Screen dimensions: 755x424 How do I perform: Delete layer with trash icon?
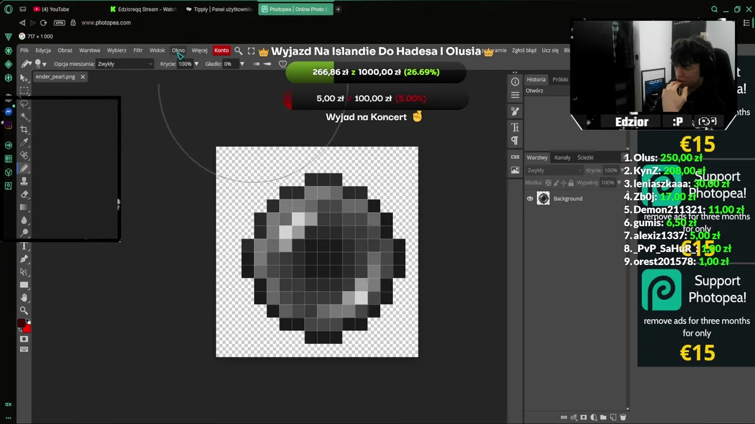[x=623, y=417]
